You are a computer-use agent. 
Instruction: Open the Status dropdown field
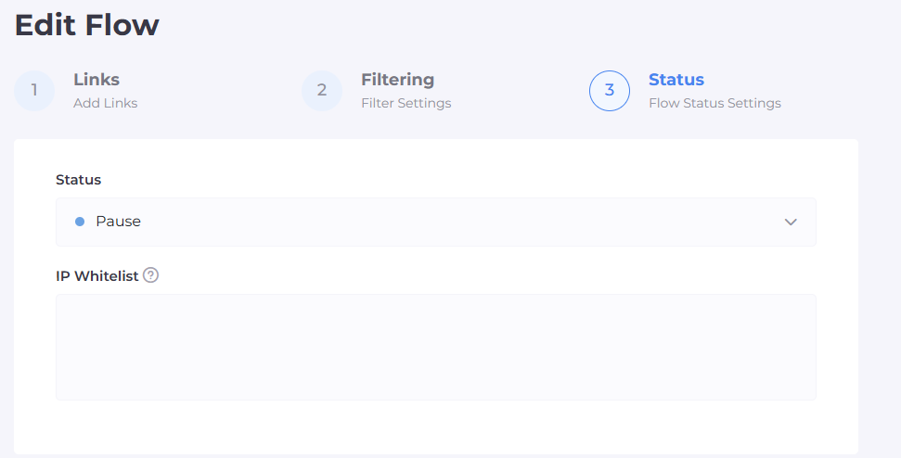pos(436,222)
